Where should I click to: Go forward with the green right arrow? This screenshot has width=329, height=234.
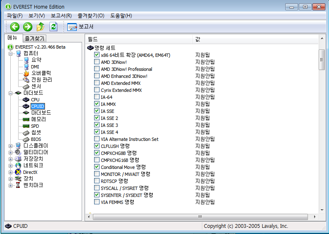28,27
